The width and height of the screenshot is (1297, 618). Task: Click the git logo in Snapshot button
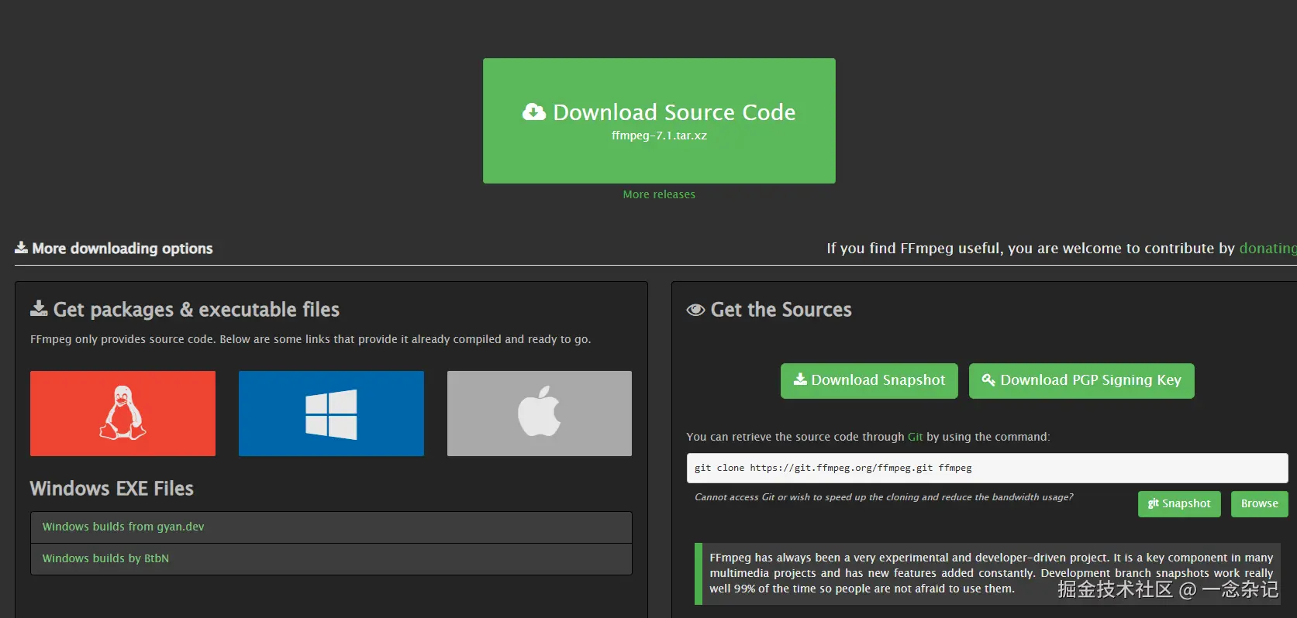pos(1154,503)
